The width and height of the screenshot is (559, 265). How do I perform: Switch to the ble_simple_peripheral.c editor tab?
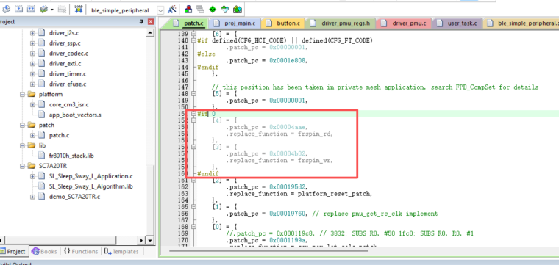pos(521,23)
